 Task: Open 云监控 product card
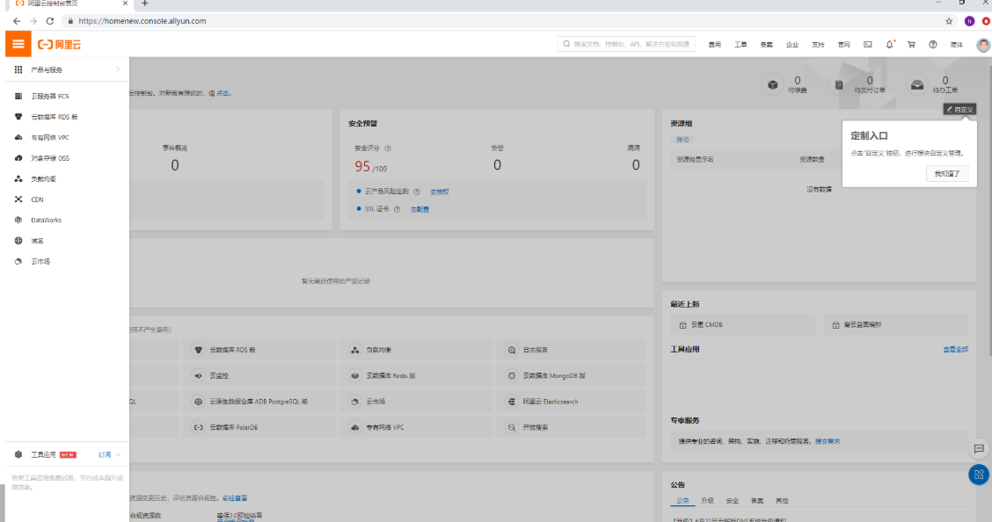pyautogui.click(x=259, y=375)
